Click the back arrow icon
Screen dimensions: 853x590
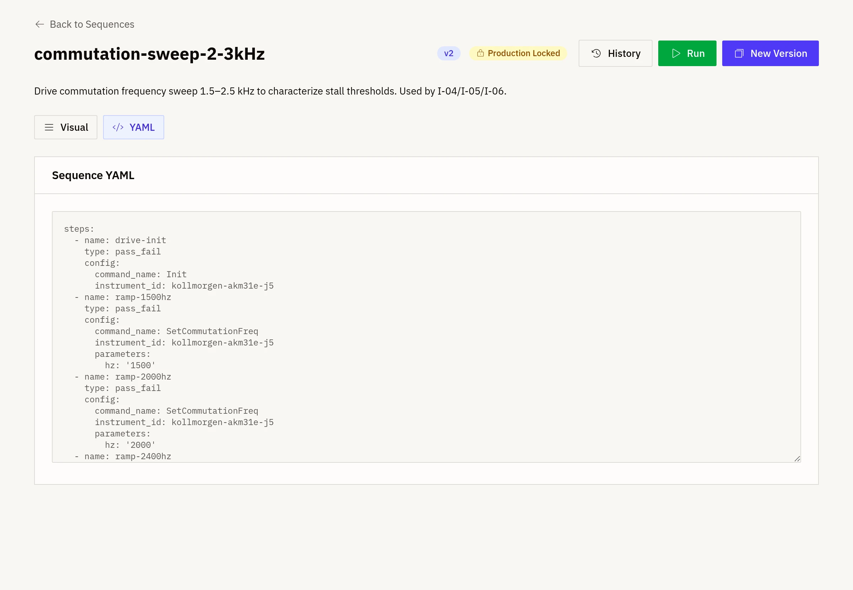(39, 24)
